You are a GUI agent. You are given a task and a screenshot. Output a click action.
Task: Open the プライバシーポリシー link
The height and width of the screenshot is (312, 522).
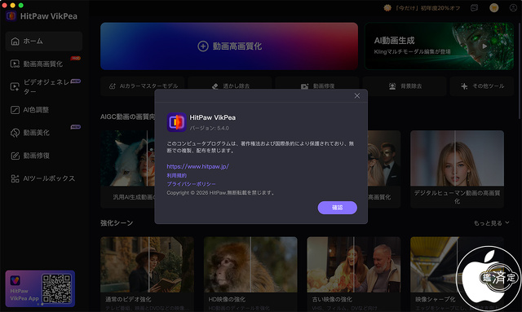tap(191, 184)
